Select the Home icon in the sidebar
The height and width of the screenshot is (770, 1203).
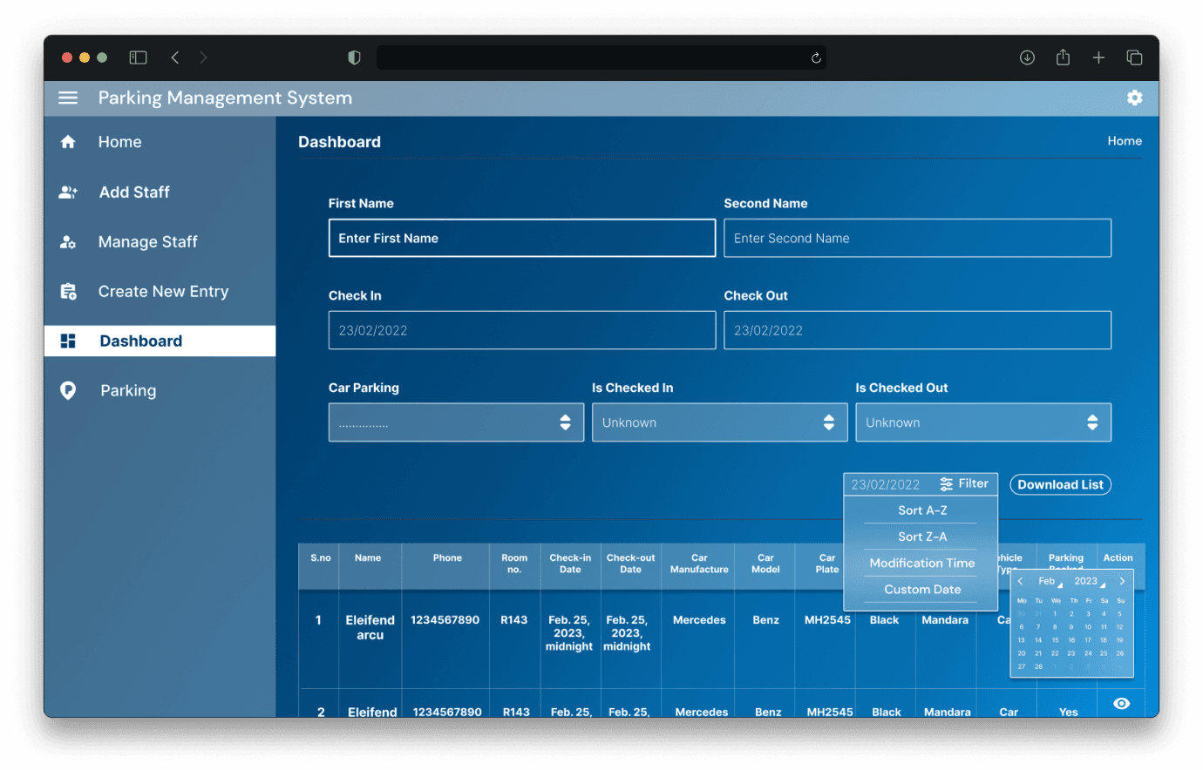[68, 140]
